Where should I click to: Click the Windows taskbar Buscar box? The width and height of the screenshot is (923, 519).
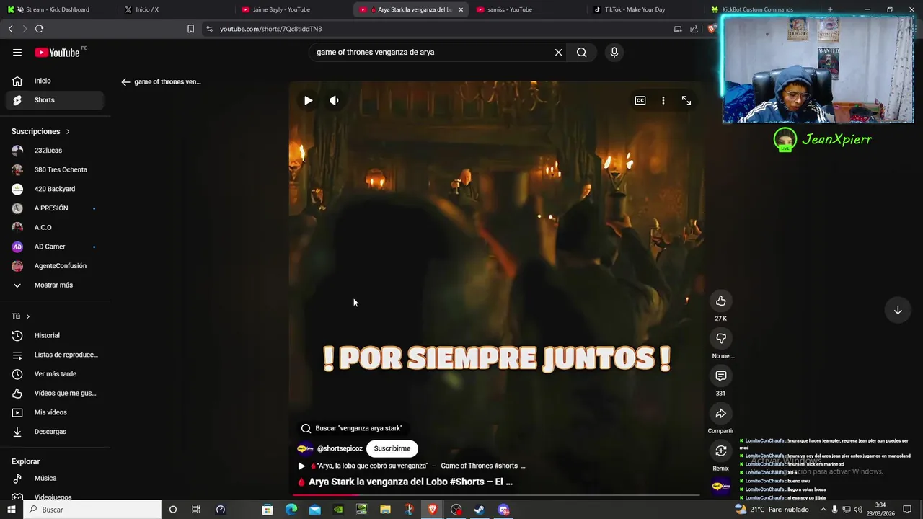92,510
